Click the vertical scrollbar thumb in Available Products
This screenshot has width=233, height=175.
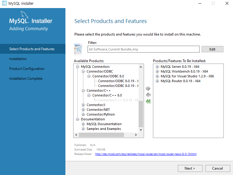coord(141,114)
